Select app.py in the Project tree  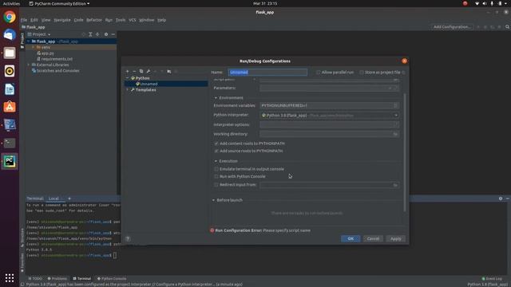click(48, 53)
